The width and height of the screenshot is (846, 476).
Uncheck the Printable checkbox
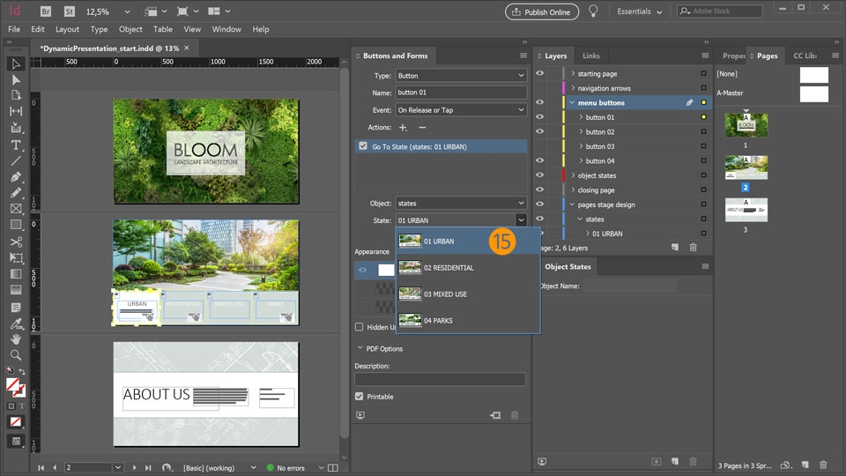pos(360,397)
